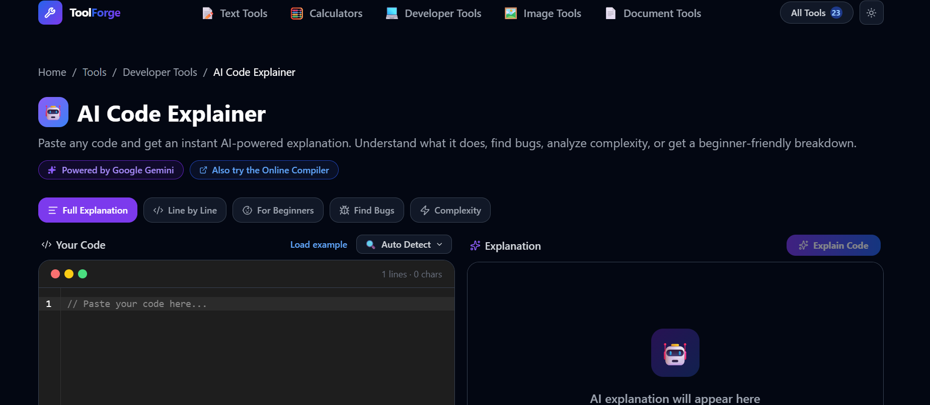
Task: Go to Home breadcrumb
Action: point(52,72)
